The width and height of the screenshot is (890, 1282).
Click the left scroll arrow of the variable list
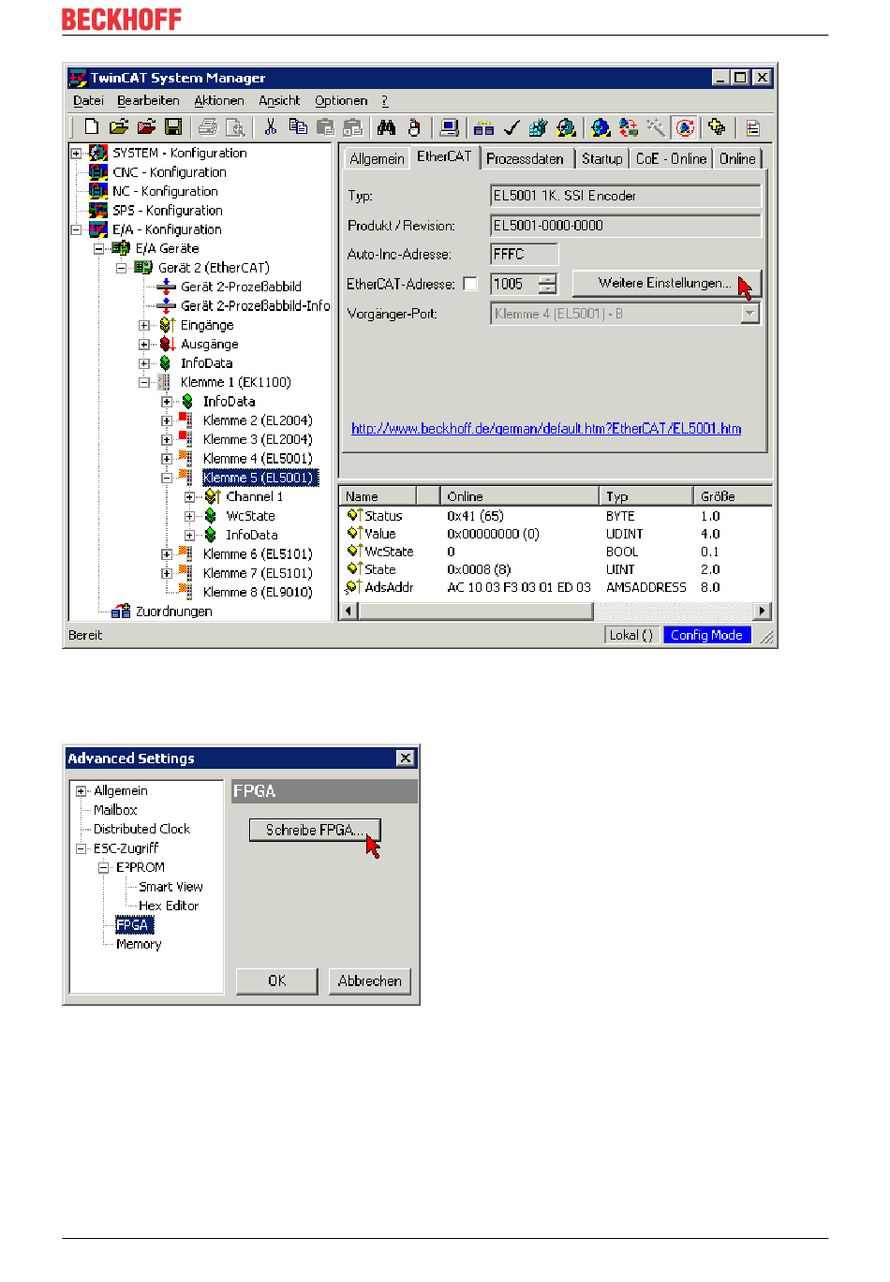click(x=349, y=612)
